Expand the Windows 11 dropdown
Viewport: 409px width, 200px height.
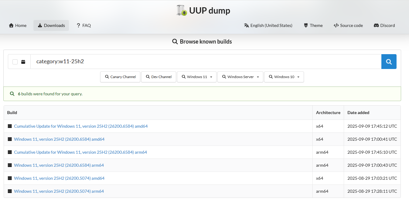pos(197,77)
